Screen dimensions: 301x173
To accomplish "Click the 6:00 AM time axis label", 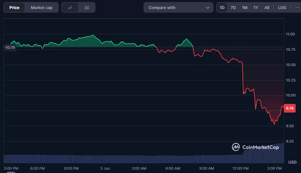I will click(173, 168).
